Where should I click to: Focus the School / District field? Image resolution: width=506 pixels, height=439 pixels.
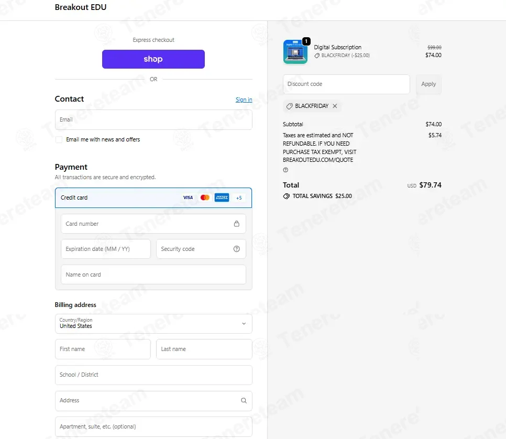click(153, 375)
